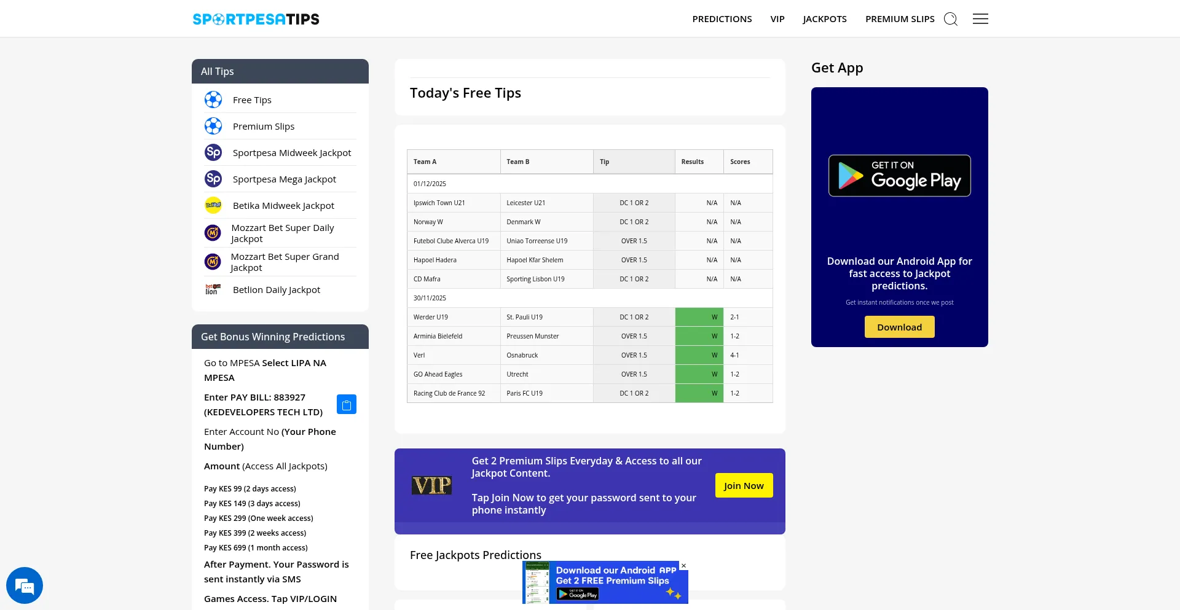This screenshot has width=1180, height=610.
Task: Close the Android app banner ad
Action: [683, 566]
